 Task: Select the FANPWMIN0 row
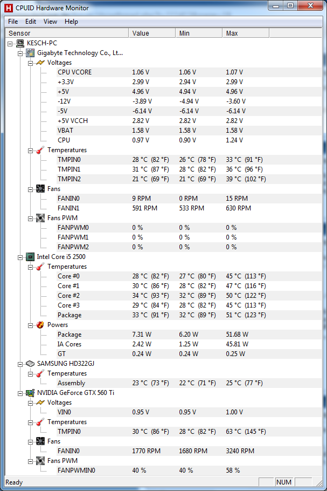[x=189, y=470]
